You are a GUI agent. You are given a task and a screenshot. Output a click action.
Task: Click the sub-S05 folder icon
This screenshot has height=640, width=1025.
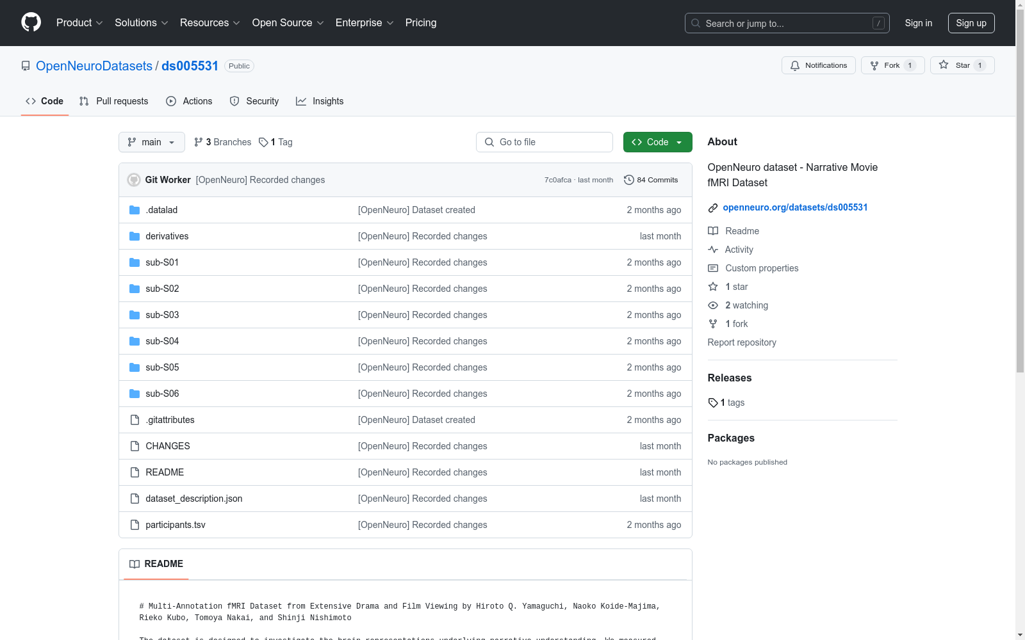click(135, 367)
